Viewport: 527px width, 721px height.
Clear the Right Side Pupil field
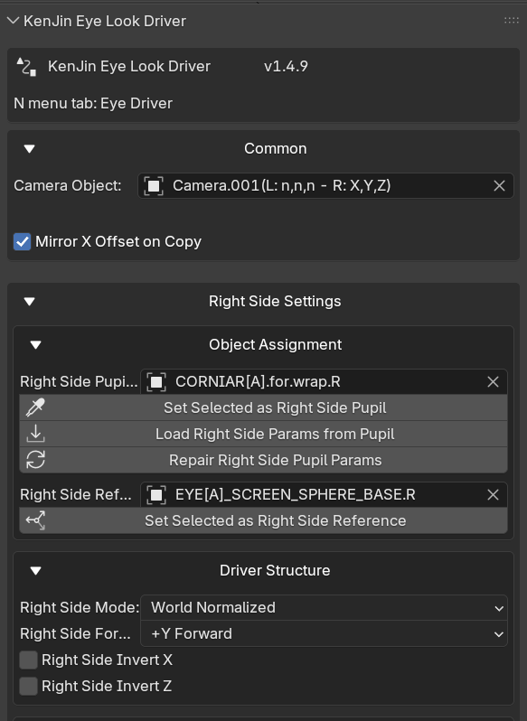pos(493,381)
